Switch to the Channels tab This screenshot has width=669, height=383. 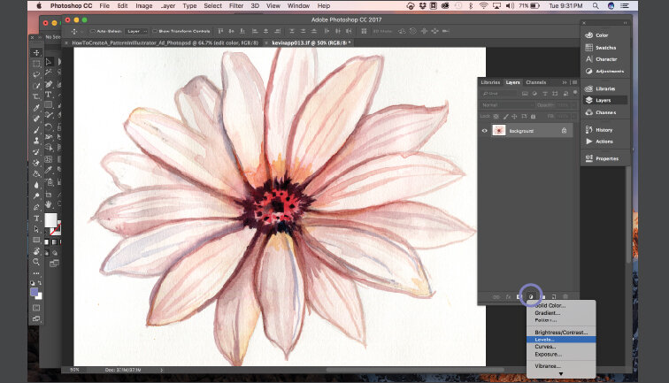tap(536, 82)
